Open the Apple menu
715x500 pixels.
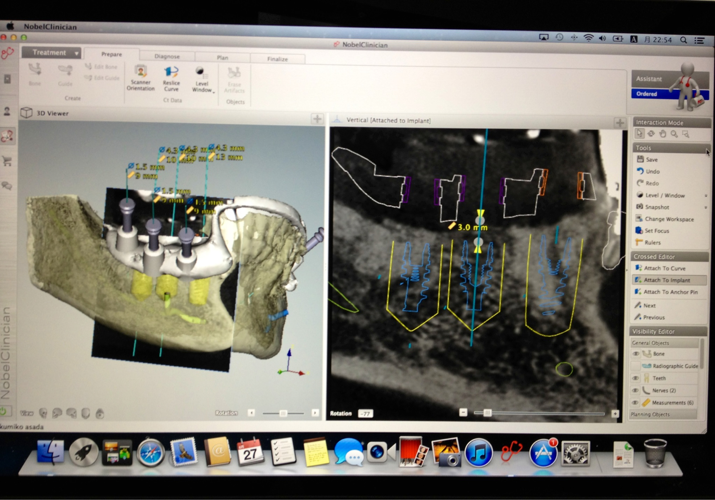pyautogui.click(x=10, y=26)
